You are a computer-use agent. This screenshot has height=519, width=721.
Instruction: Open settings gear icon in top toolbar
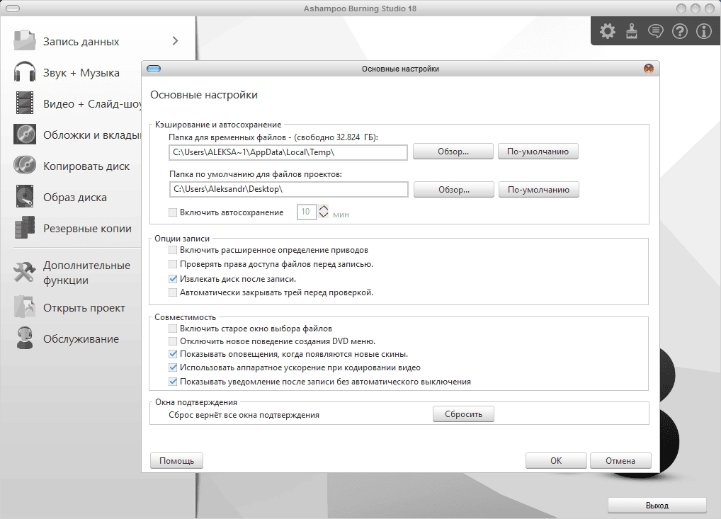608,31
